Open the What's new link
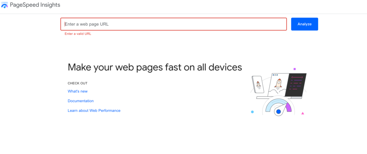The width and height of the screenshot is (367, 154). pos(77,91)
